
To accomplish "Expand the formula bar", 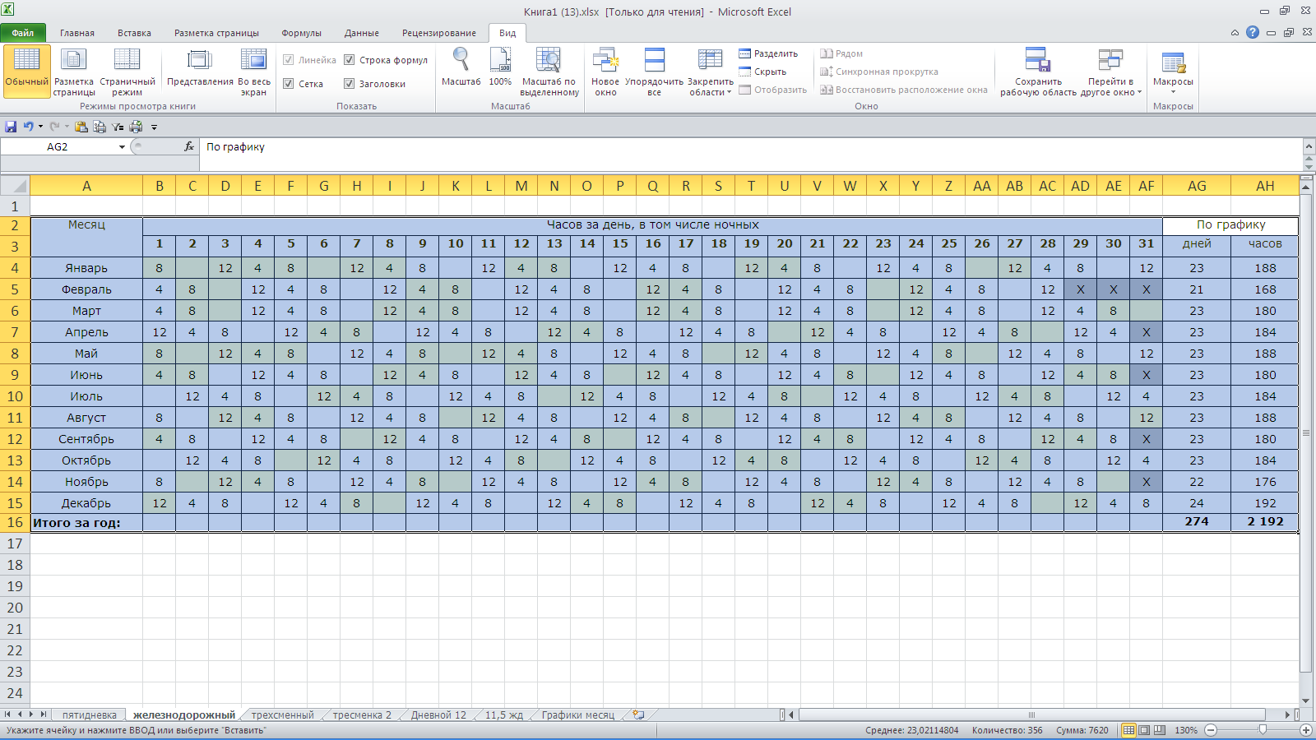I will pos(1309,146).
